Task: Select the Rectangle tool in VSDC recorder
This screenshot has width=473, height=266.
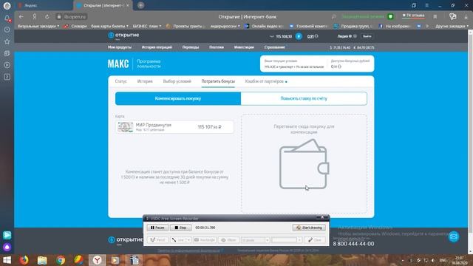Action: [204, 240]
